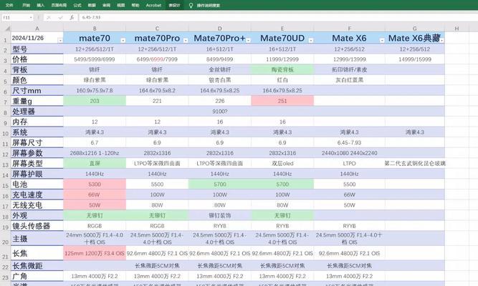The image size is (478, 286).
Task: Click the lightbulb search icon in ribbon
Action: [191, 6]
